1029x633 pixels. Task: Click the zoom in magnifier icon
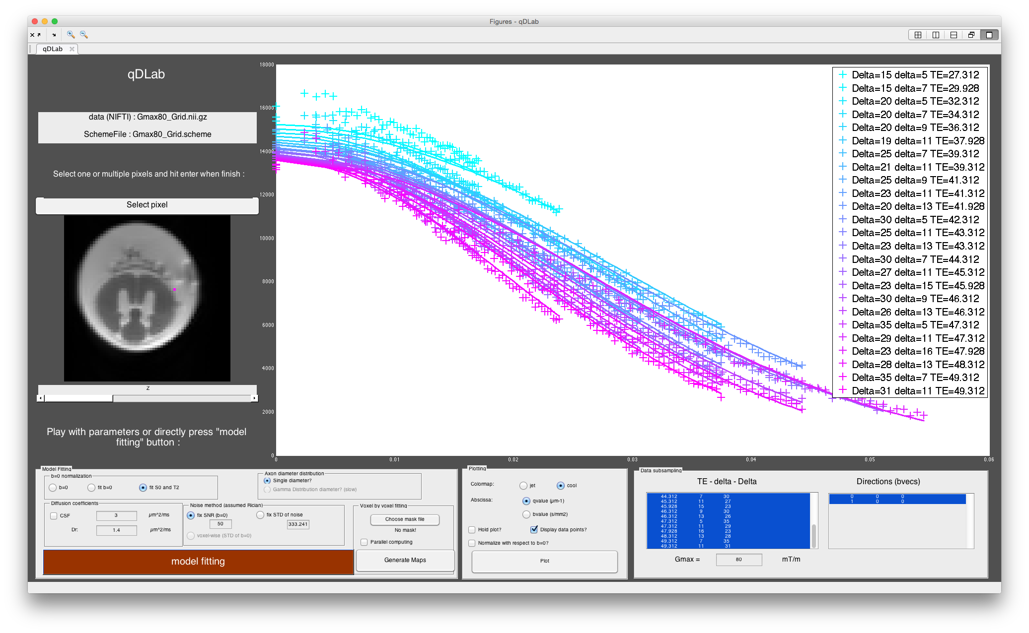[x=71, y=35]
